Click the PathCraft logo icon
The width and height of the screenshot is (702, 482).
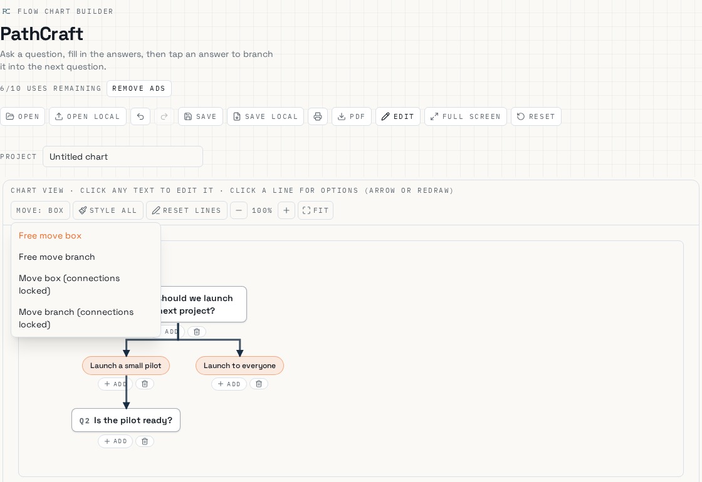click(x=6, y=11)
